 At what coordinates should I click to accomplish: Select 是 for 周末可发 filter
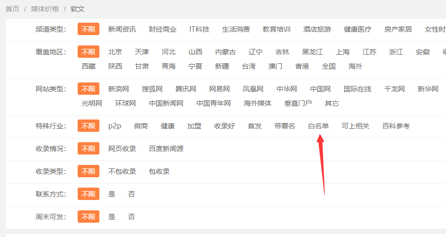[112, 217]
